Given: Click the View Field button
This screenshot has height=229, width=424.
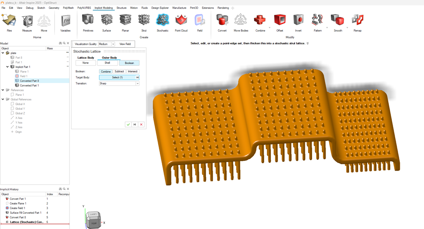Looking at the screenshot, I should pos(125,44).
